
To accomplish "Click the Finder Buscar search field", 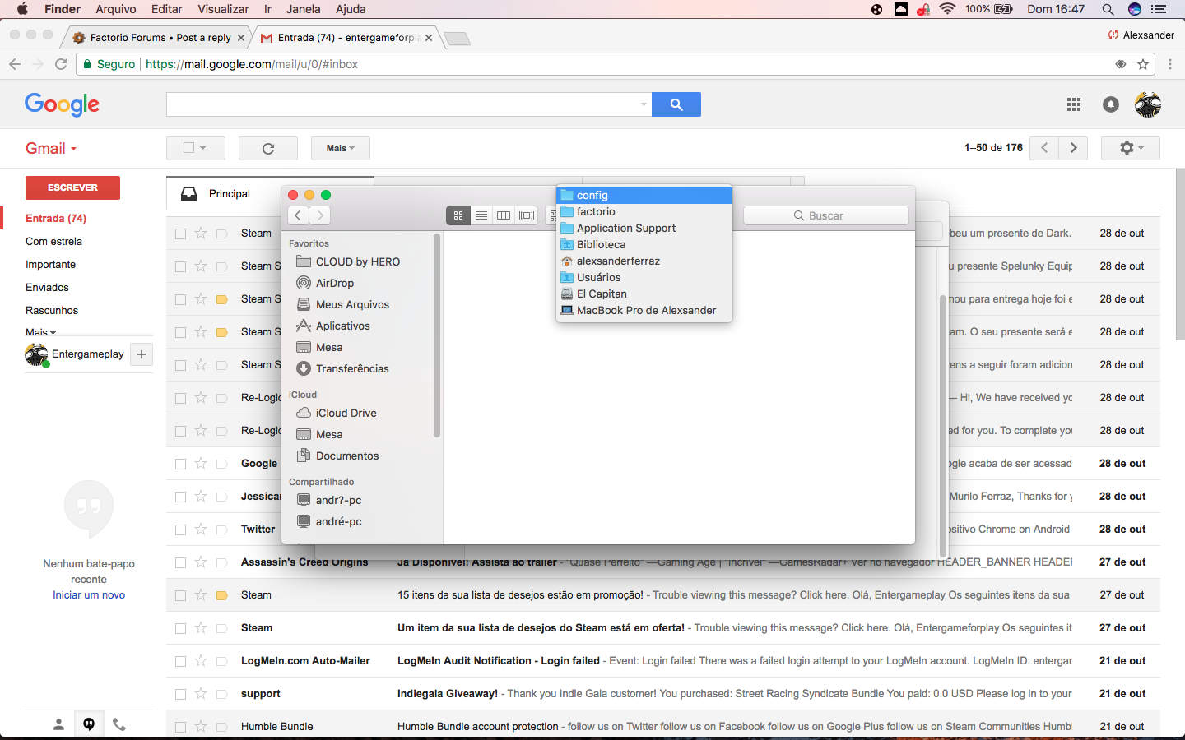I will pos(826,215).
